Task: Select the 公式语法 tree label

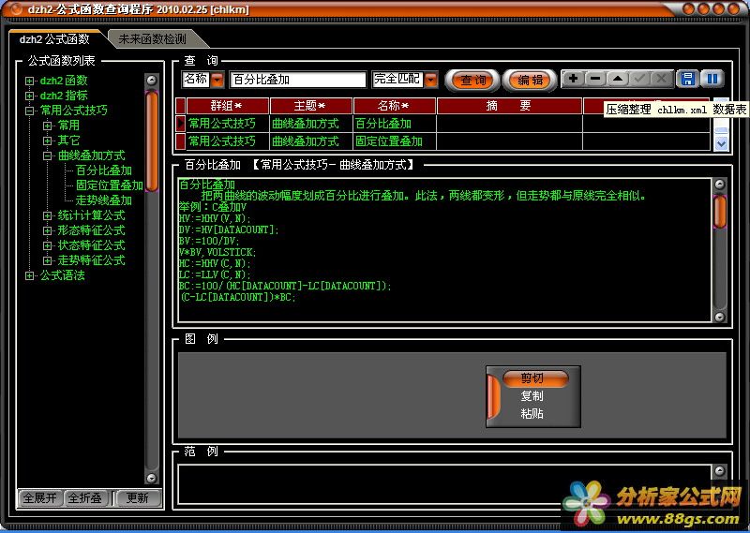Action: 62,275
